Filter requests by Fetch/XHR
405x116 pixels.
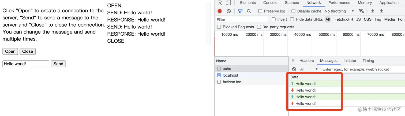point(344,19)
